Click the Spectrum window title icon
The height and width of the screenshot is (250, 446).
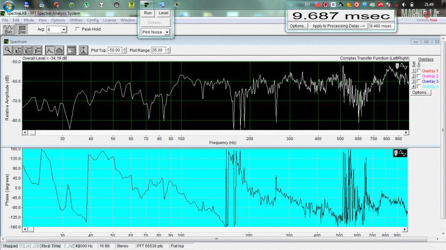point(6,41)
